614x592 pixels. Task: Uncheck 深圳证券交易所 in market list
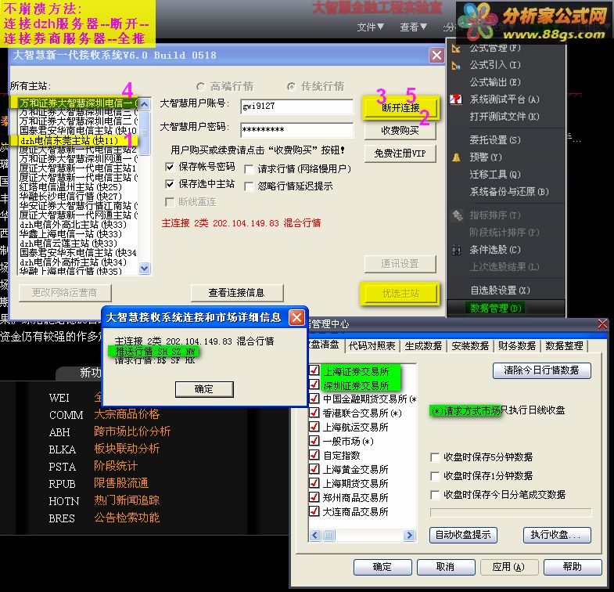click(x=314, y=384)
